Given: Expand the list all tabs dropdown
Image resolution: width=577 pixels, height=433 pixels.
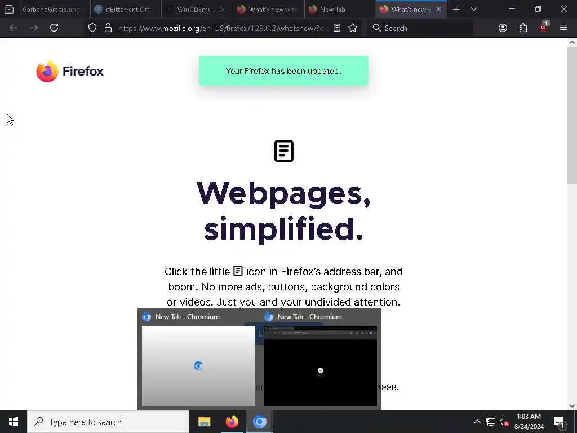Looking at the screenshot, I should pos(473,9).
